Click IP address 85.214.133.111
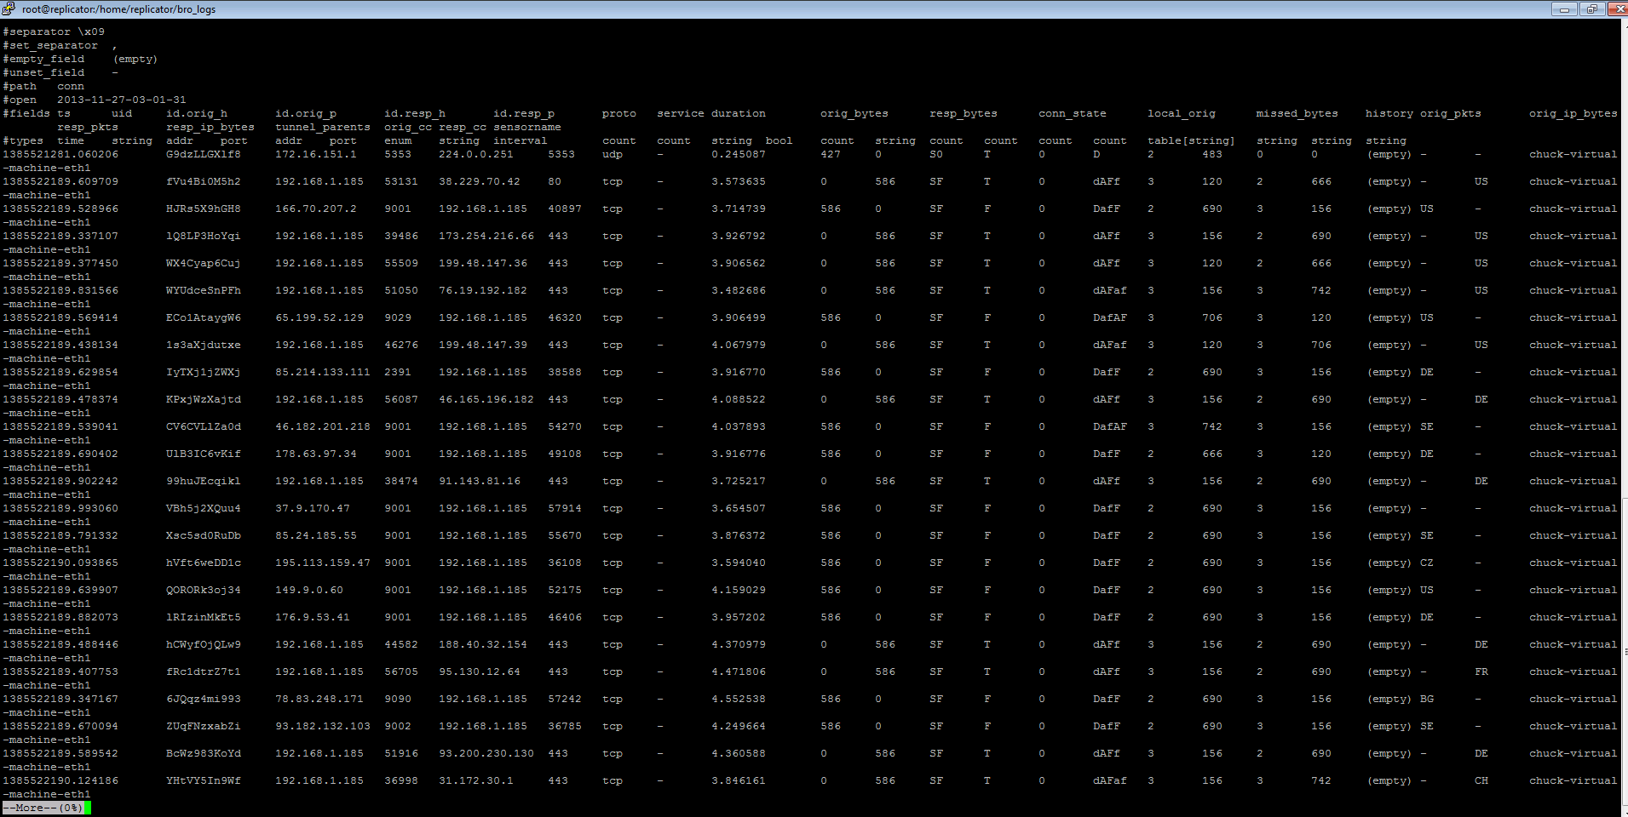This screenshot has height=817, width=1628. click(323, 373)
